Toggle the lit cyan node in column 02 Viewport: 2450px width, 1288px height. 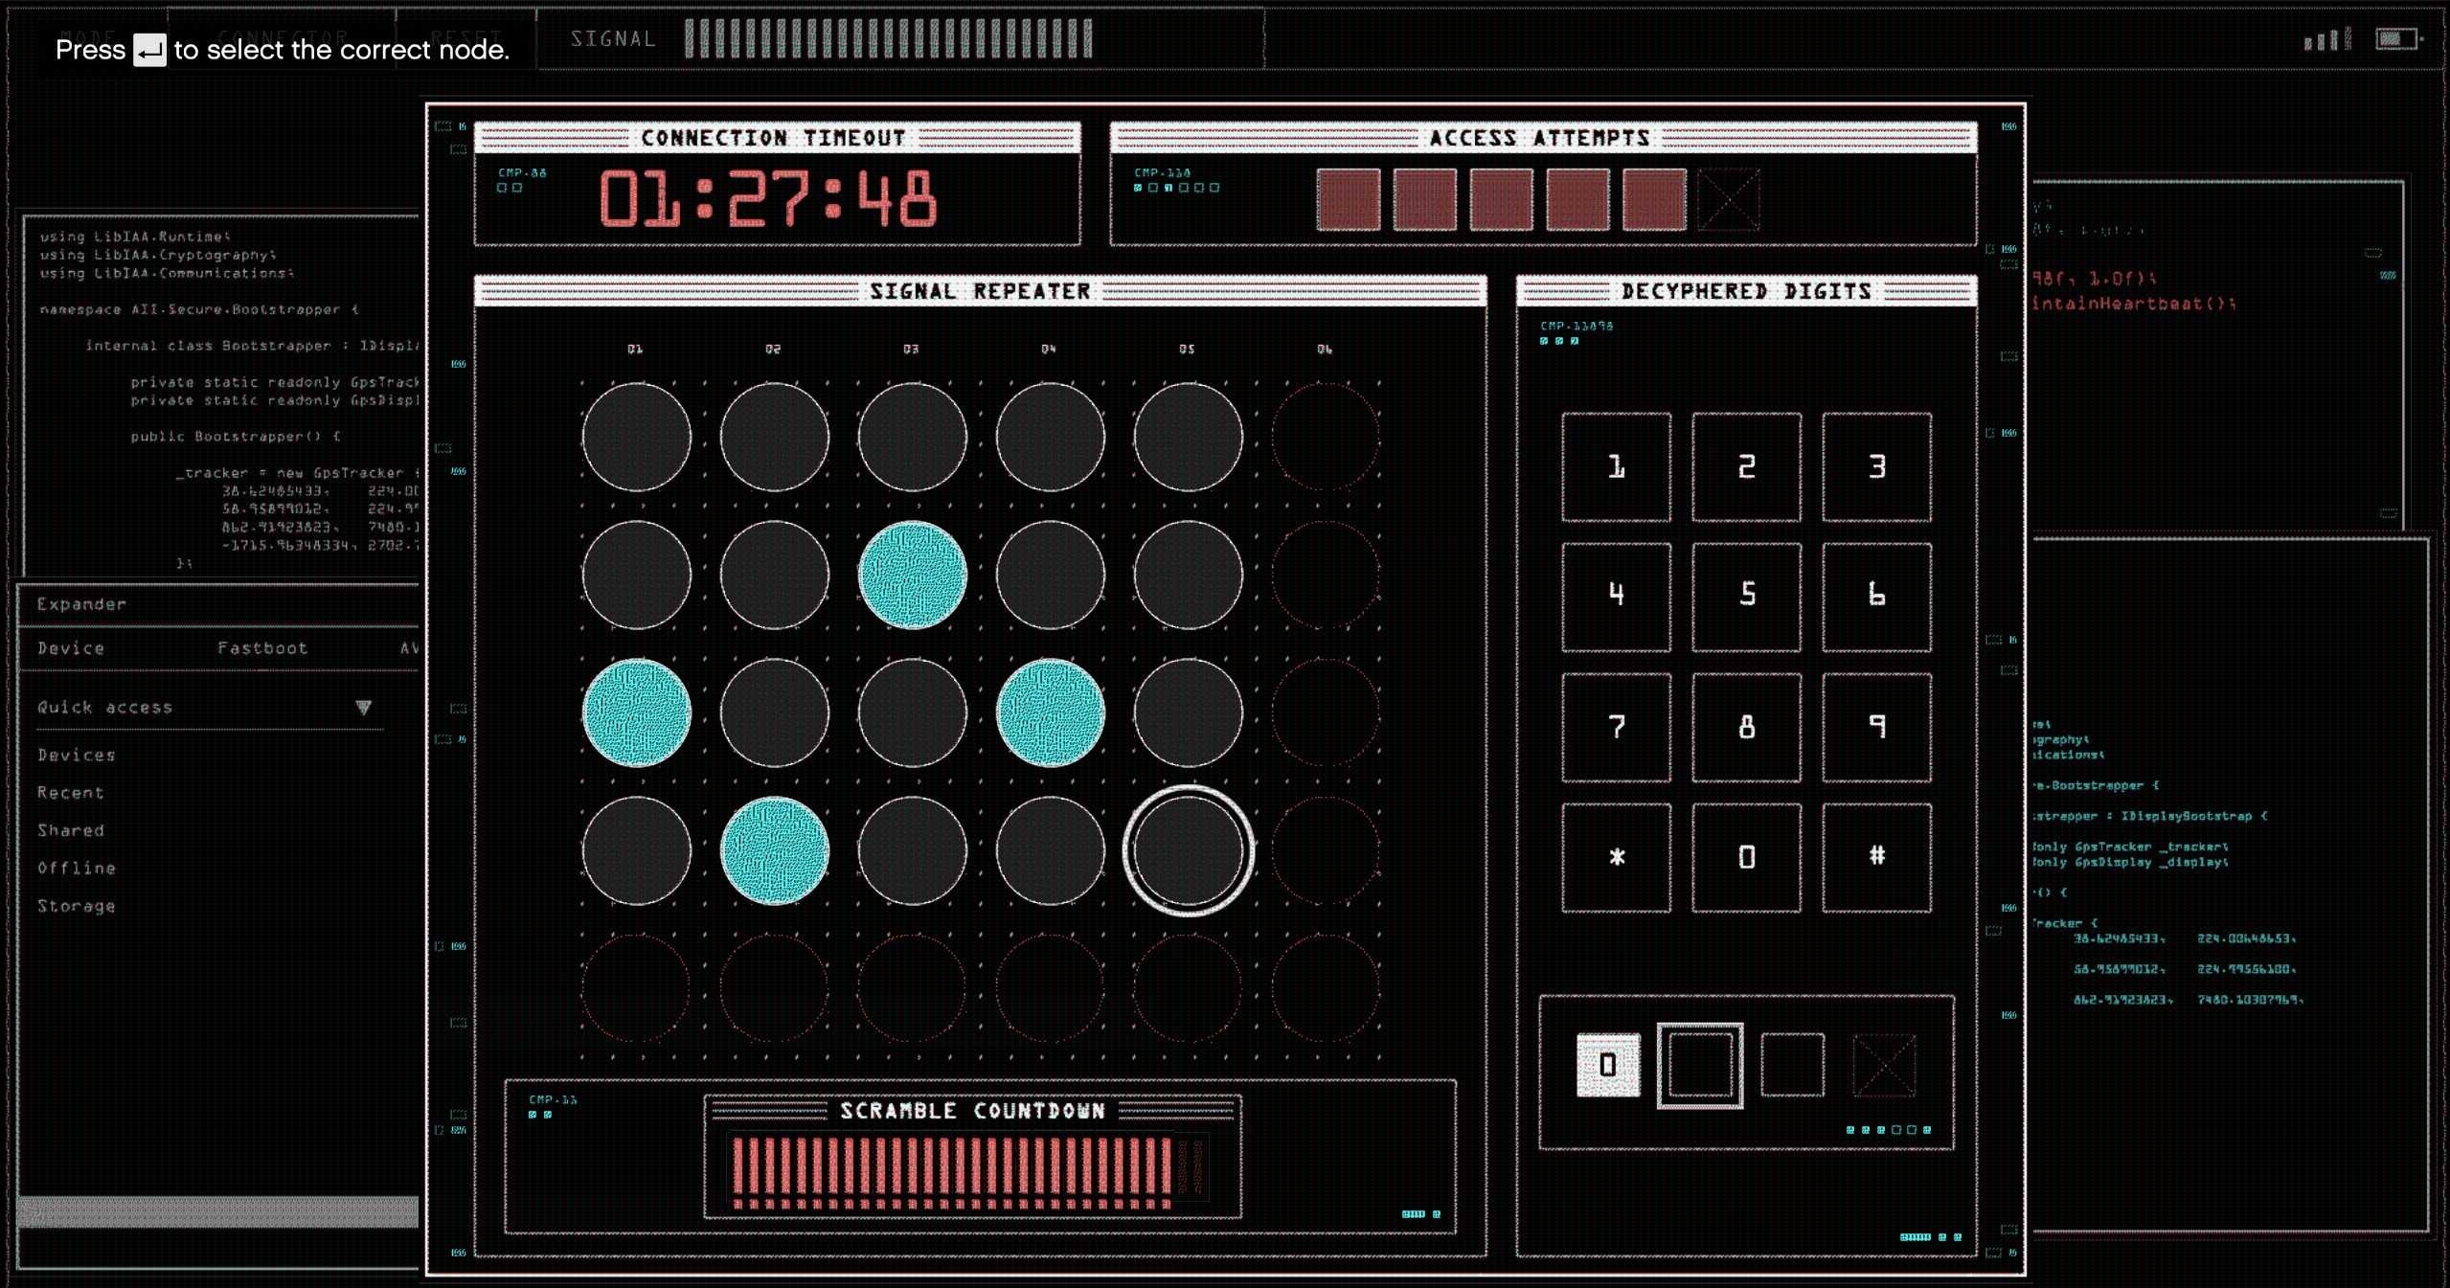[774, 850]
